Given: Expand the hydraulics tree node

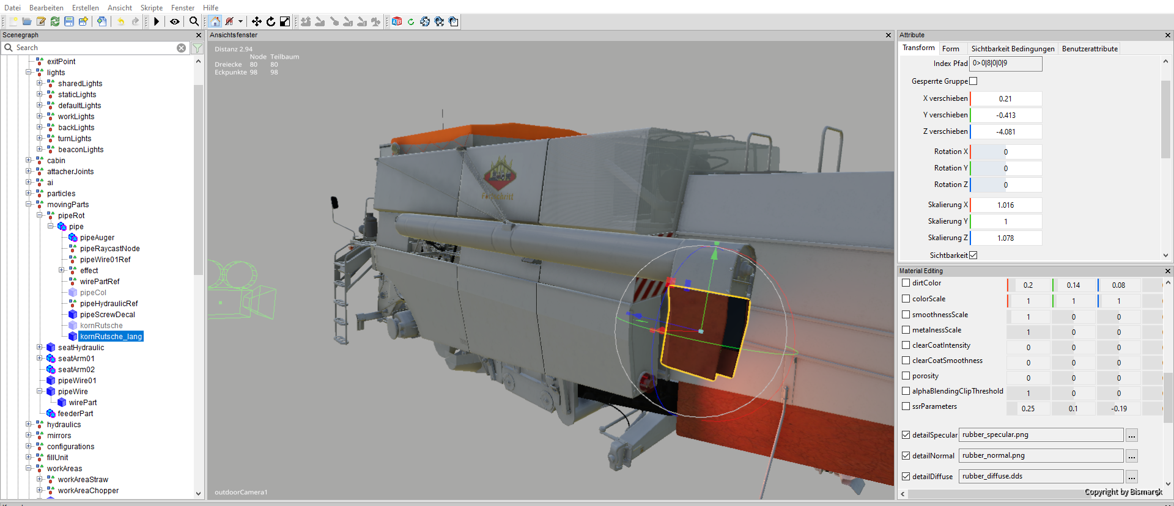Looking at the screenshot, I should point(29,424).
